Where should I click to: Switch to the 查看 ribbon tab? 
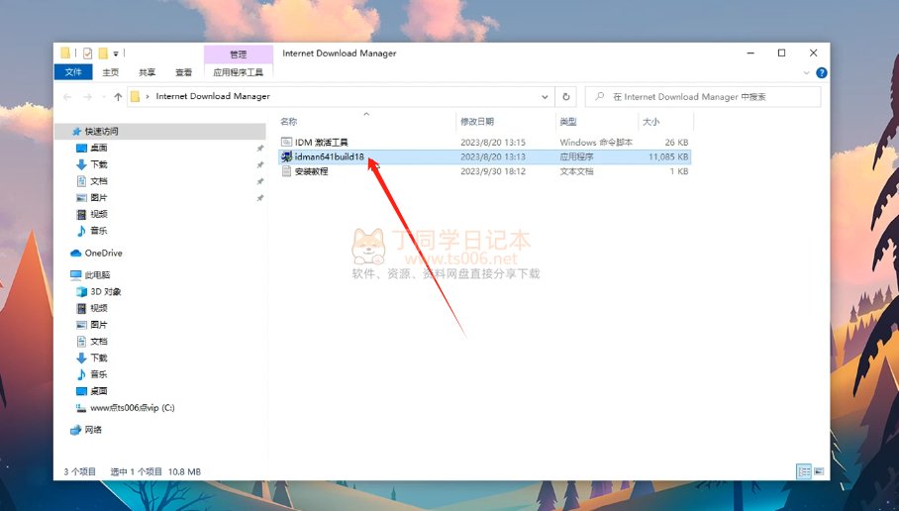click(x=183, y=72)
